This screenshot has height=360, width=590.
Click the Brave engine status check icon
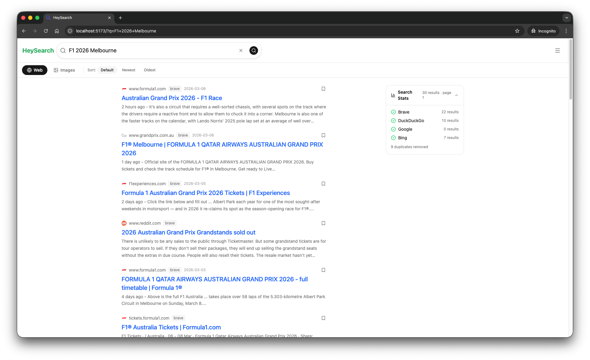pos(393,112)
